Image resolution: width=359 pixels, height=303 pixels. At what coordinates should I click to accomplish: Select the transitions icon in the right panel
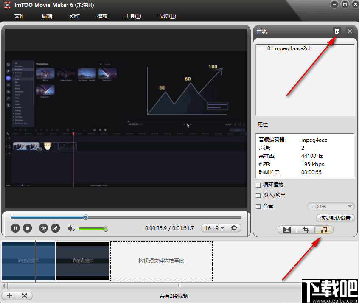click(x=286, y=230)
